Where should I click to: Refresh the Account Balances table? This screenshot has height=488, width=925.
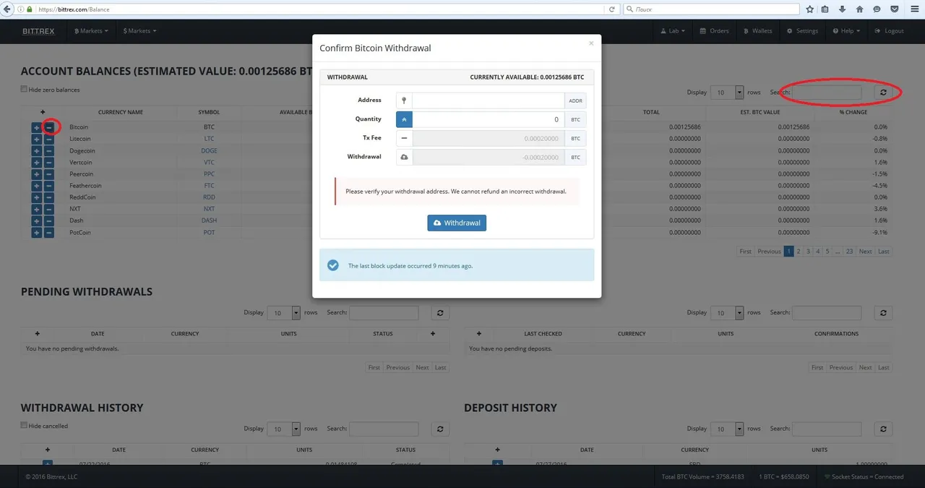(x=883, y=93)
